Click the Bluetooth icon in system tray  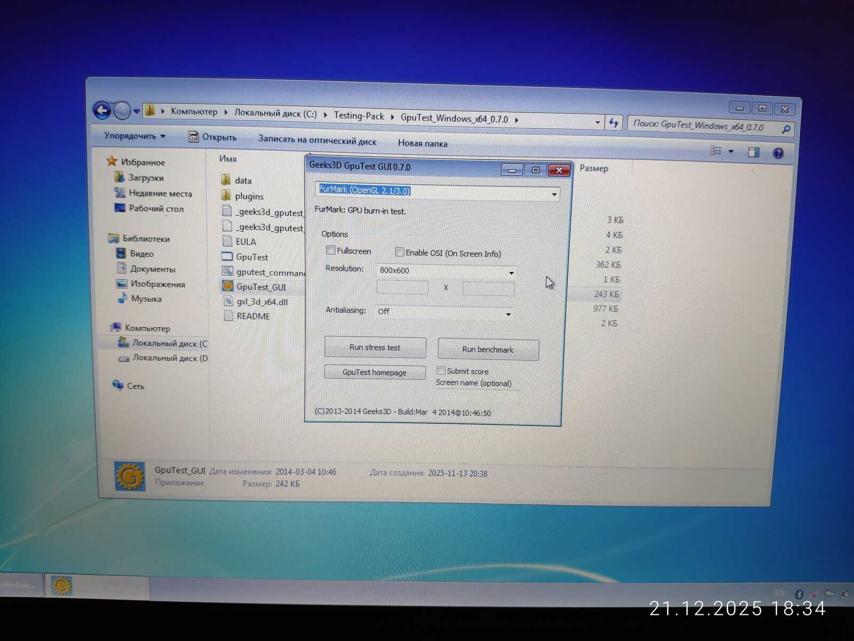[799, 594]
